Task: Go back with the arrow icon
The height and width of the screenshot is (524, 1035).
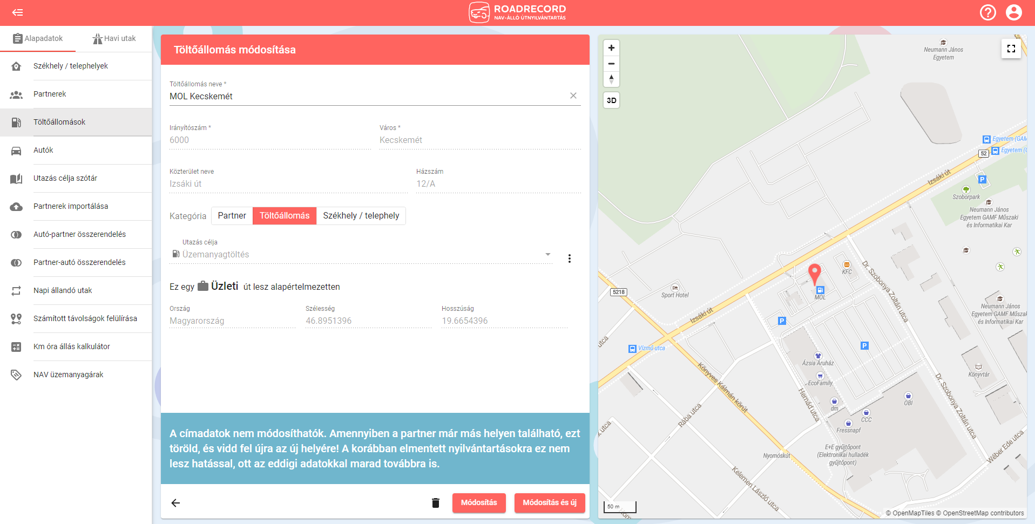Action: (x=175, y=503)
